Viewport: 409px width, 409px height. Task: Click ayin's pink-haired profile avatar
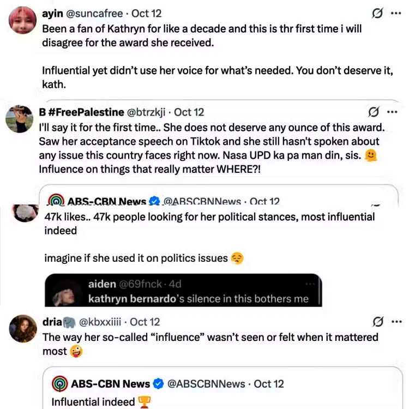tap(22, 20)
